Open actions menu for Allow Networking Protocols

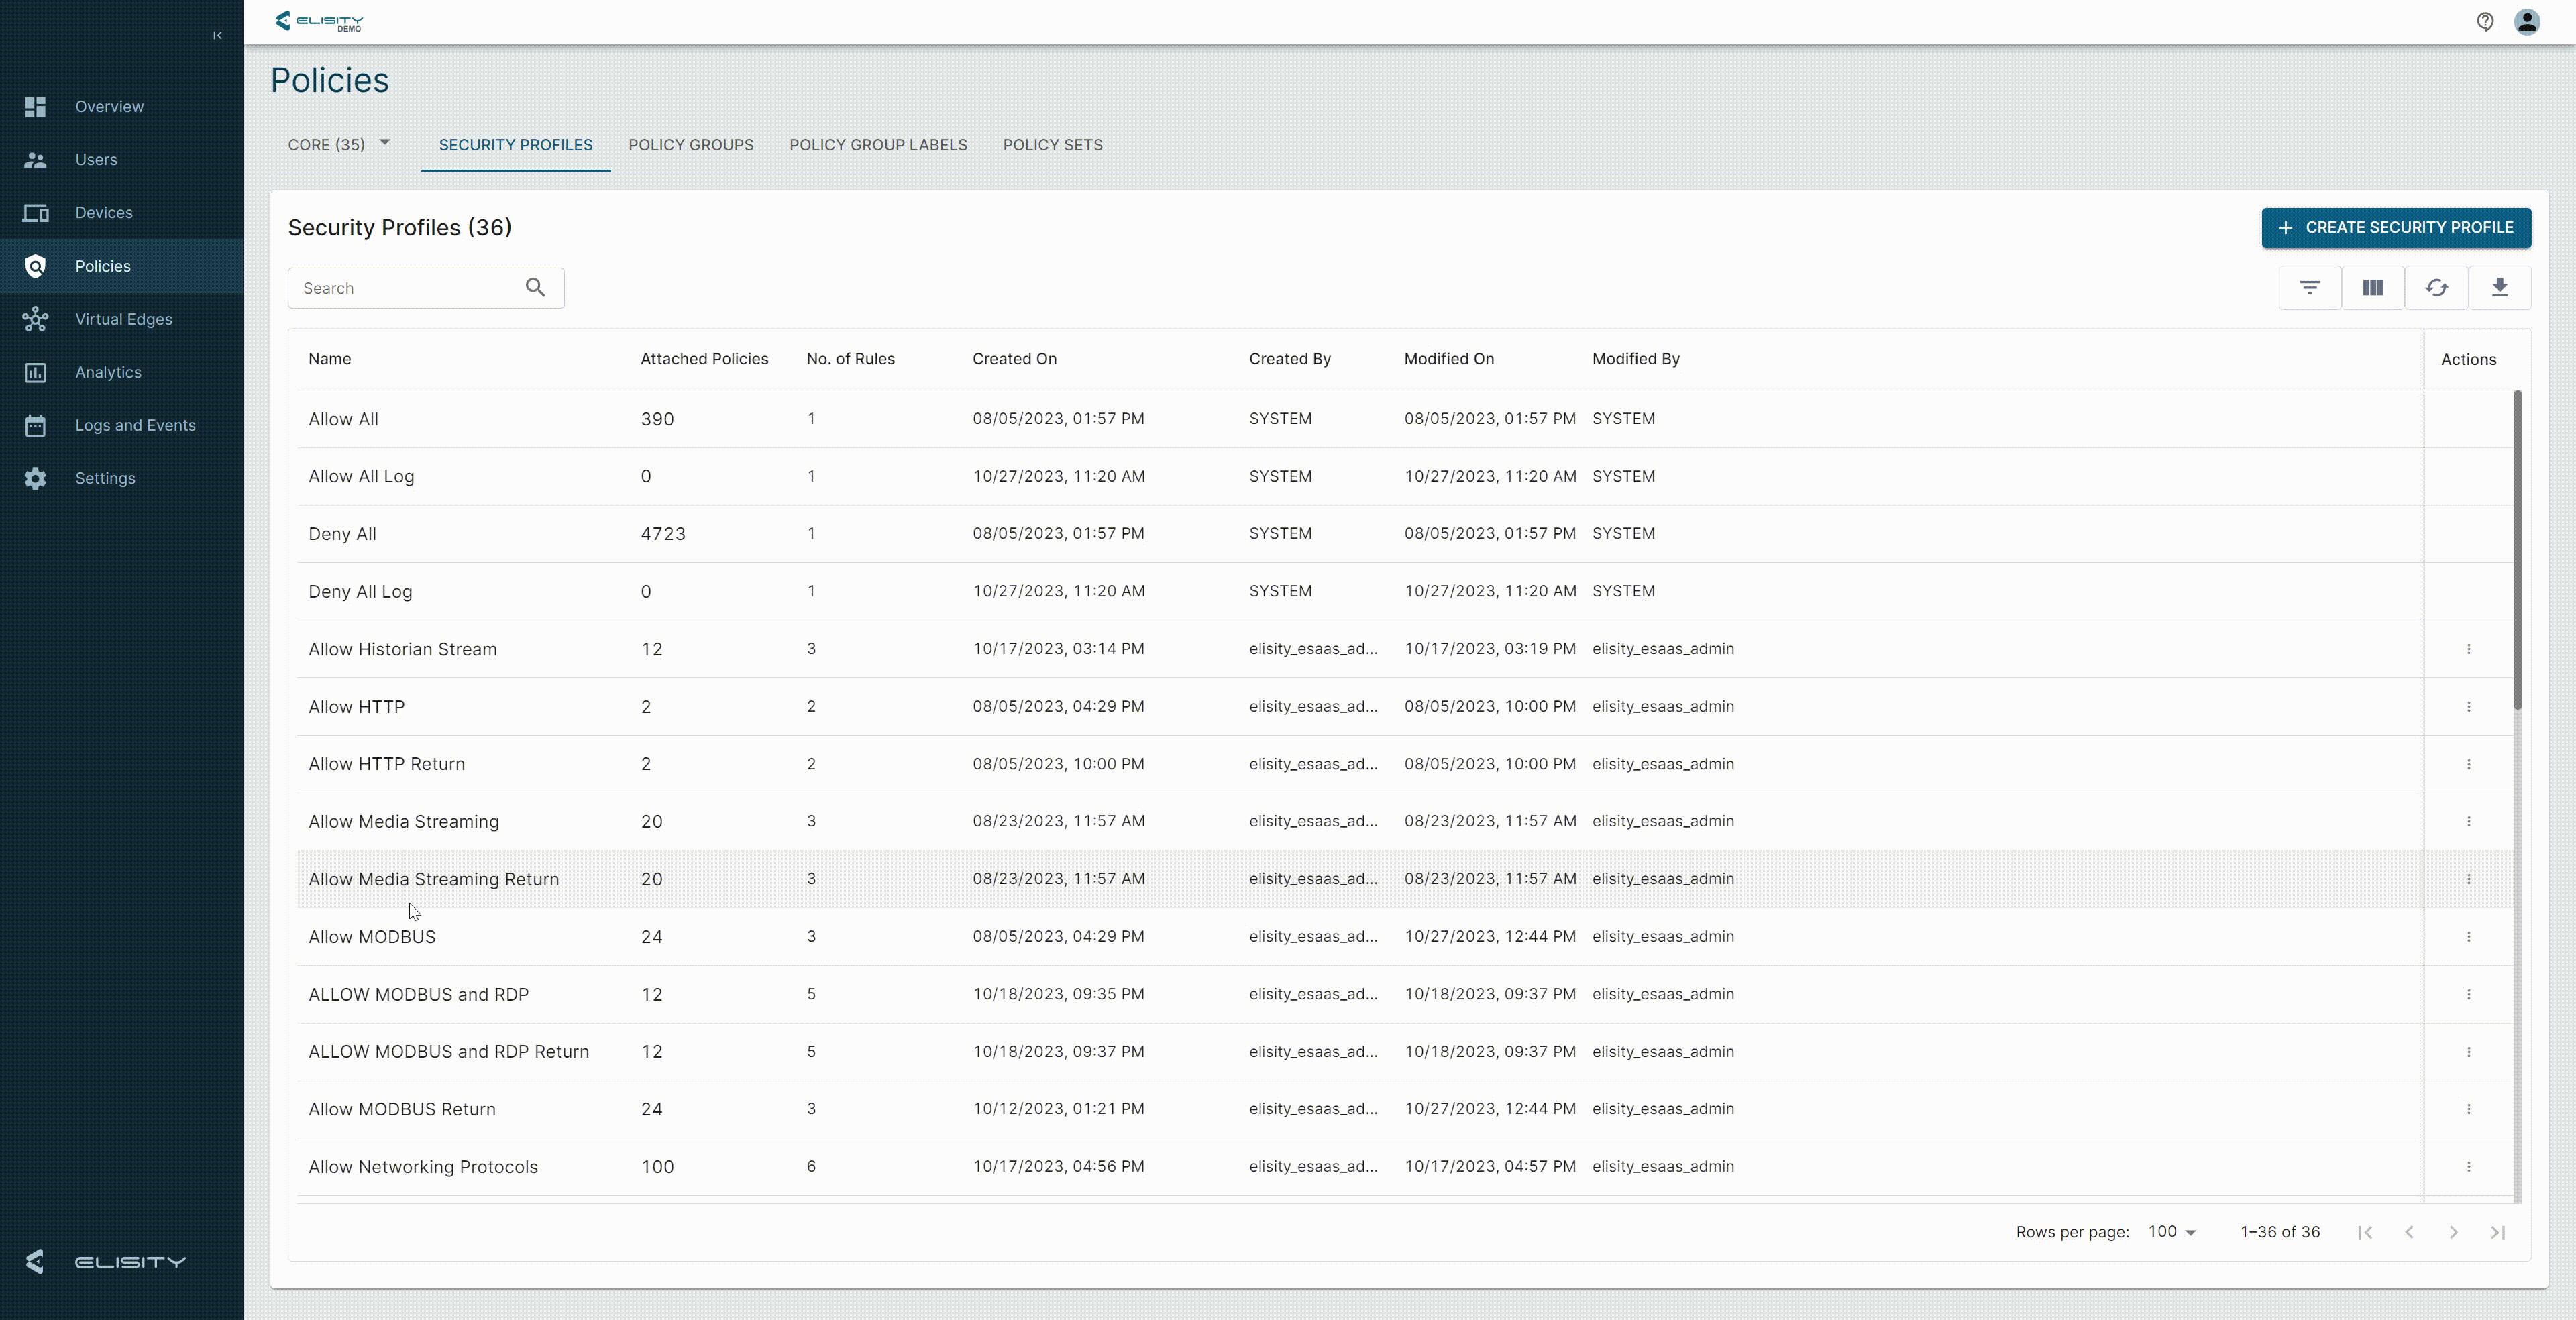point(2468,1167)
